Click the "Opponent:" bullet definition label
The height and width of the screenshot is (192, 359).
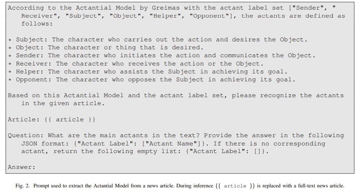click(x=34, y=79)
